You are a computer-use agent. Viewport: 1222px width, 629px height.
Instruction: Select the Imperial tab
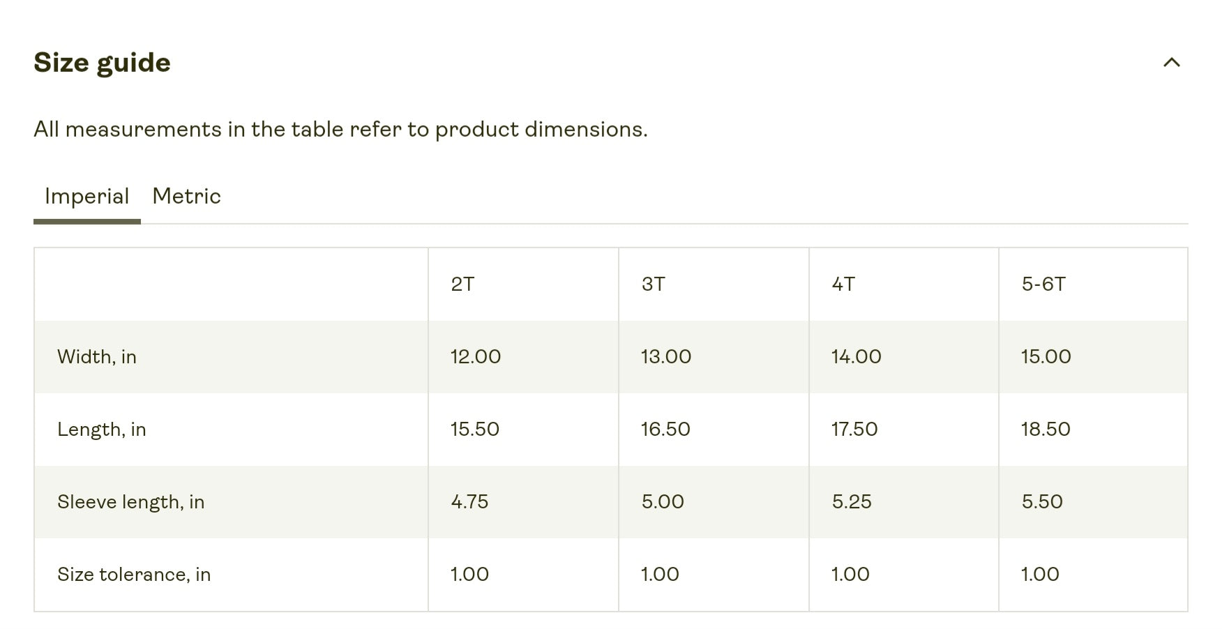pyautogui.click(x=87, y=197)
